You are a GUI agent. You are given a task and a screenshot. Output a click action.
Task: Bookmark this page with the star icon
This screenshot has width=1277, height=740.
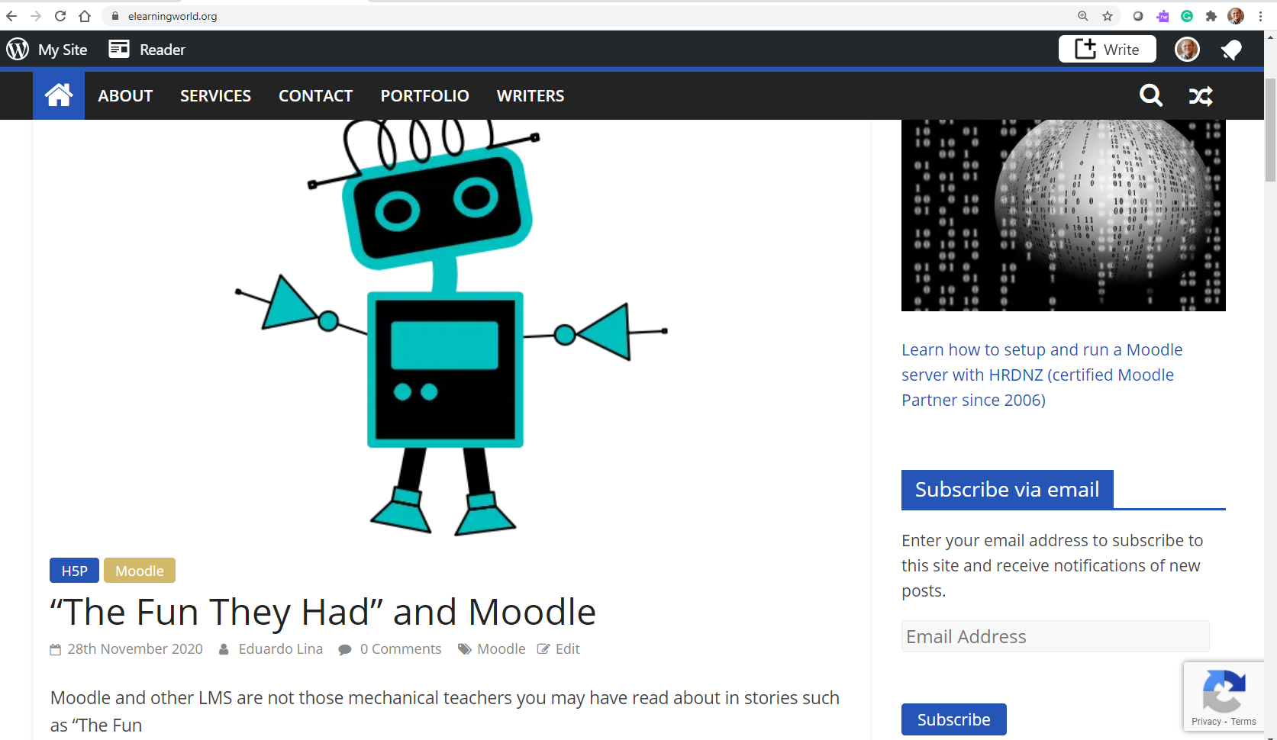click(x=1108, y=16)
